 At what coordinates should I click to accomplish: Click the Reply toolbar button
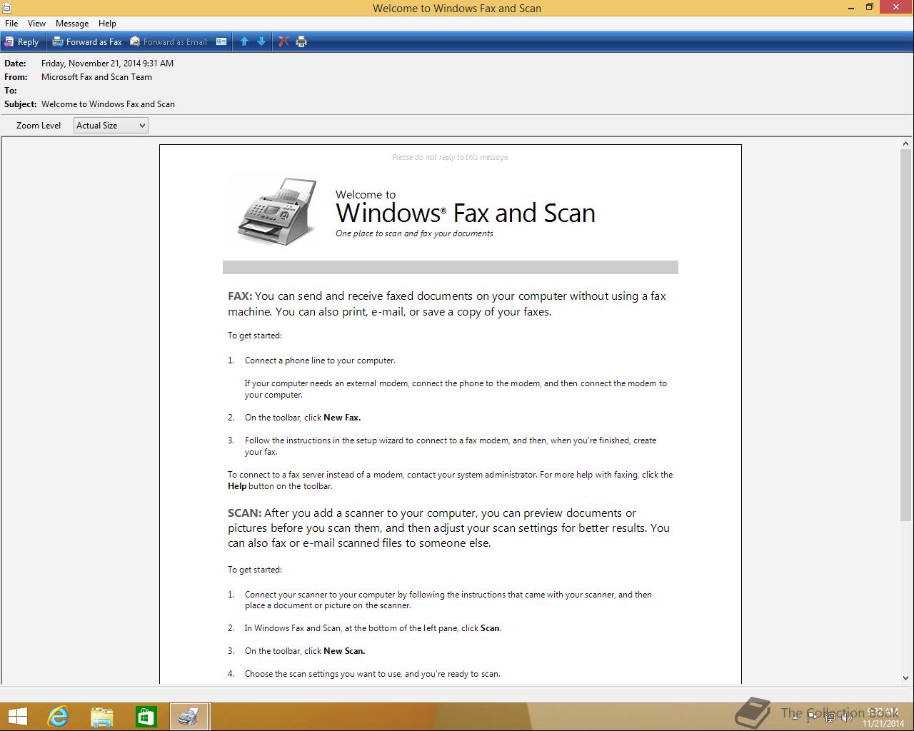tap(21, 41)
